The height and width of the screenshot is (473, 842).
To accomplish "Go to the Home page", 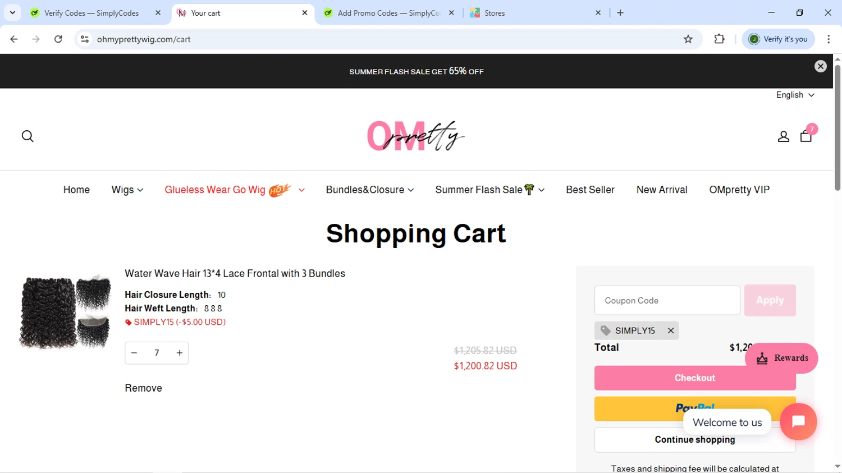I will [x=76, y=190].
